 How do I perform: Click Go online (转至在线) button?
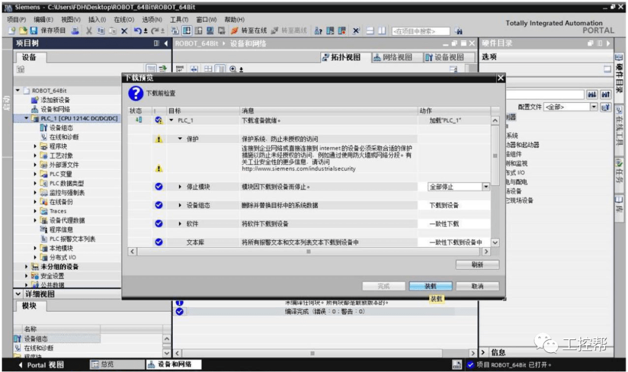point(249,31)
